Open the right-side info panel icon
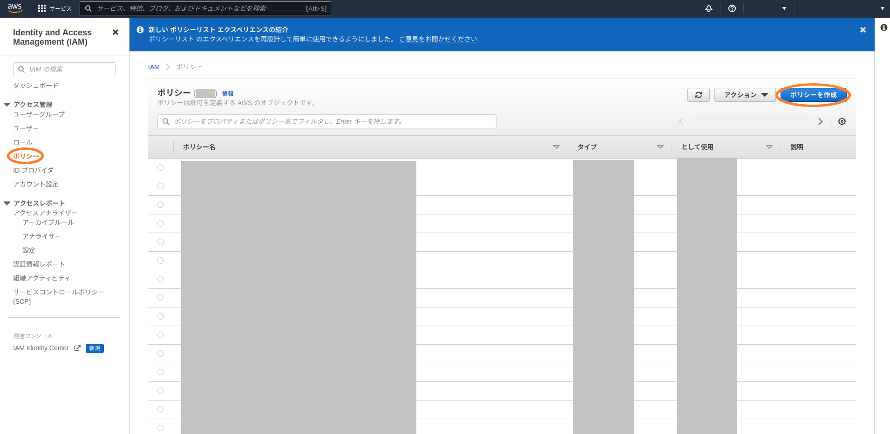The width and height of the screenshot is (890, 434). coord(883,27)
